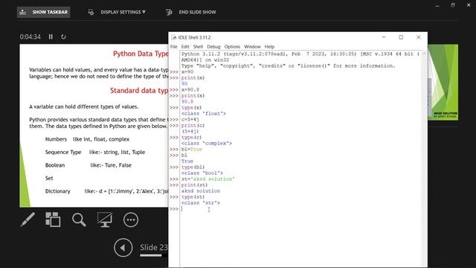Click the IDLE Shell vertical scrollbar
The height and width of the screenshot is (268, 476).
click(424, 159)
